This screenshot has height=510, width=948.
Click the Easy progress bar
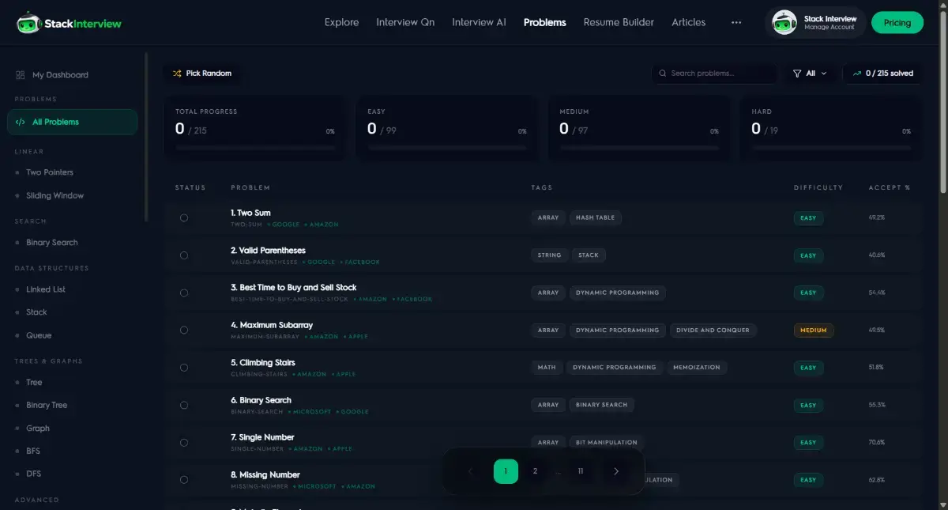[446, 148]
